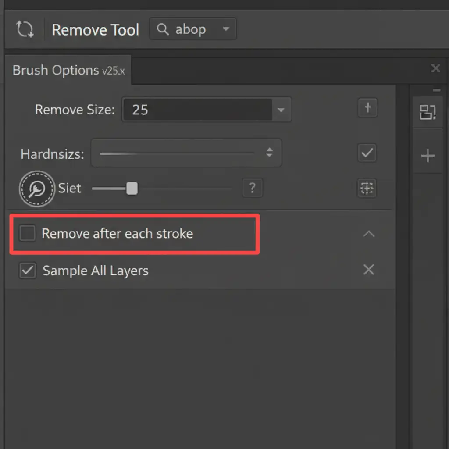Click the Siet slider handle
The height and width of the screenshot is (449, 449).
coord(132,189)
